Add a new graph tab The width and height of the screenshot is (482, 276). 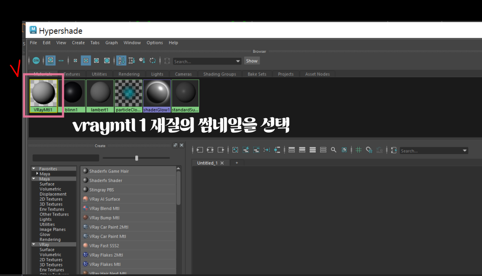tap(237, 163)
